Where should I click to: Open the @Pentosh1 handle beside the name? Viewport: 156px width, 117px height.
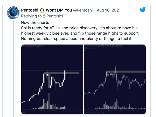pos(83,10)
